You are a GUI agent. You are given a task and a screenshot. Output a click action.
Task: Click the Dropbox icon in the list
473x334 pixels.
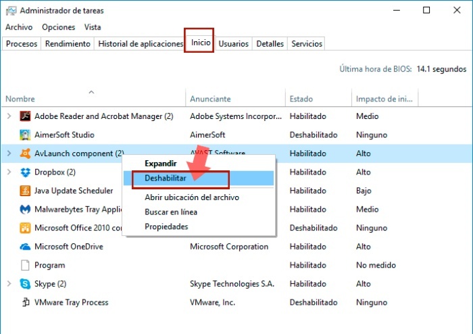(x=25, y=172)
